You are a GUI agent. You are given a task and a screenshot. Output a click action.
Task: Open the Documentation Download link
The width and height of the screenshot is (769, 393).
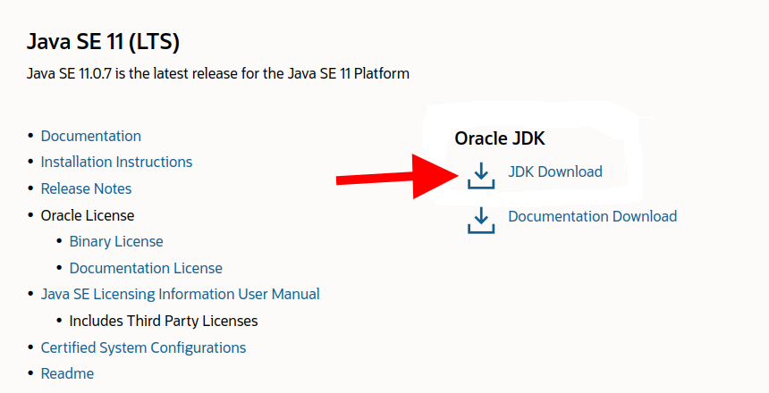click(x=593, y=216)
